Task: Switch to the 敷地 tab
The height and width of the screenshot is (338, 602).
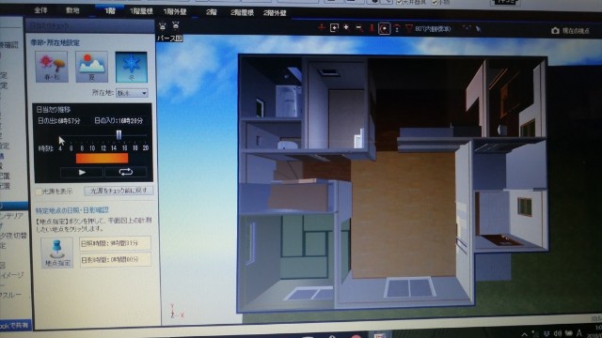Action: [x=72, y=10]
